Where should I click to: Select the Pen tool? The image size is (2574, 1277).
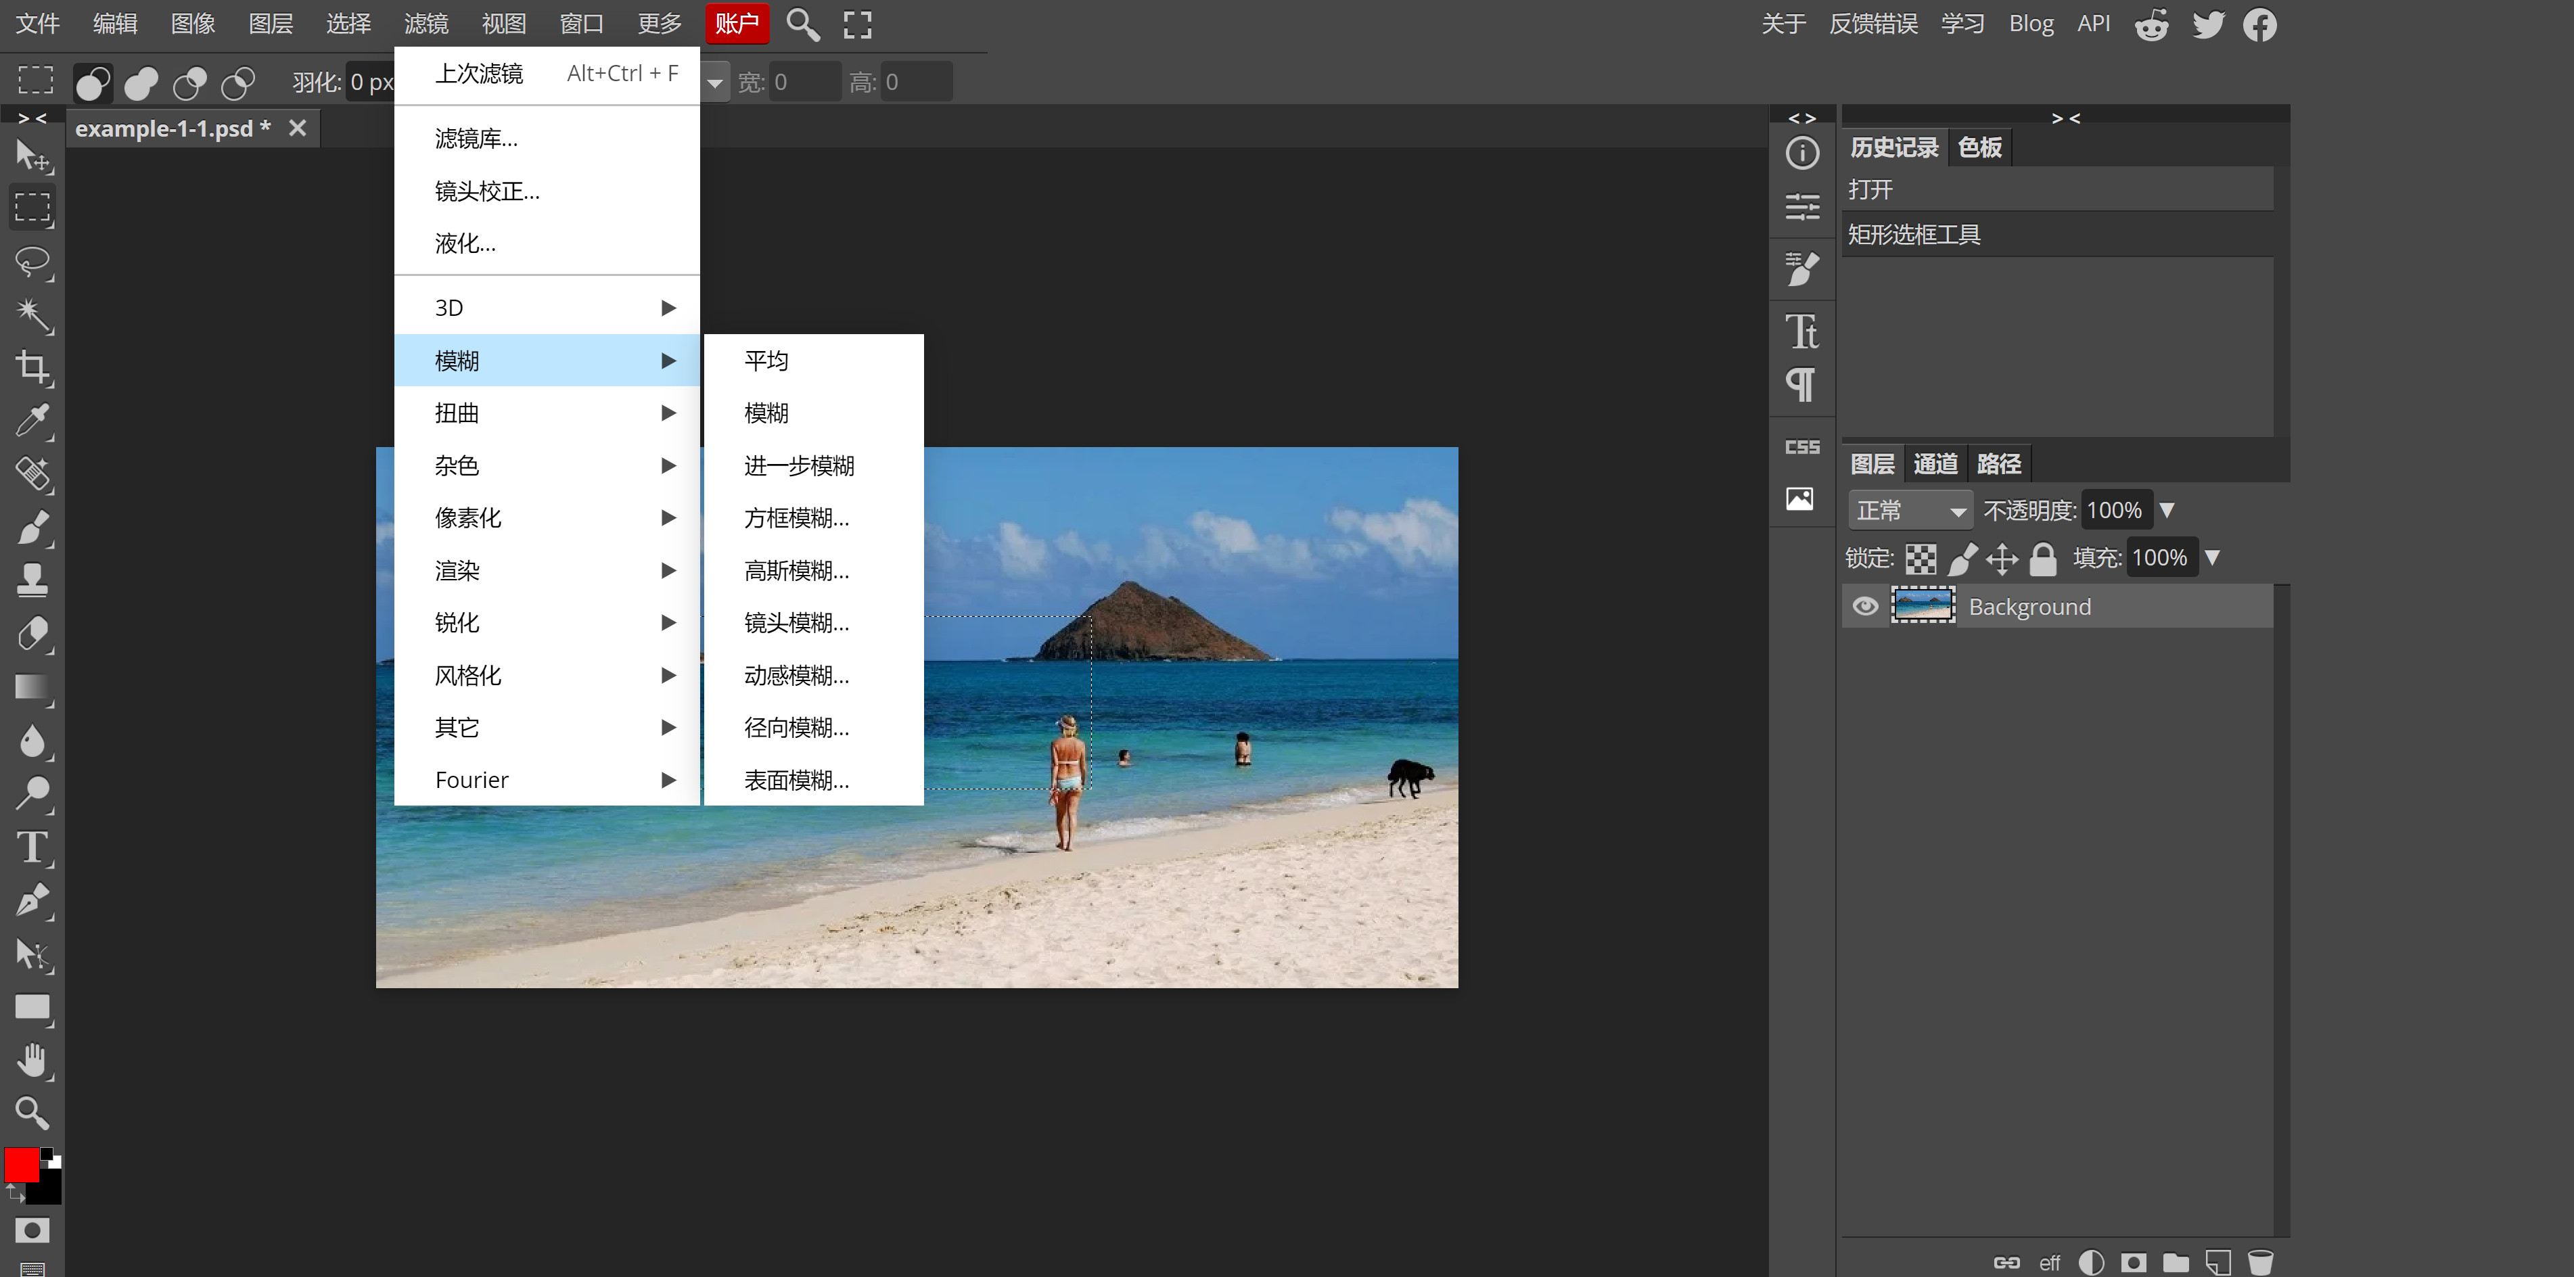[x=32, y=900]
